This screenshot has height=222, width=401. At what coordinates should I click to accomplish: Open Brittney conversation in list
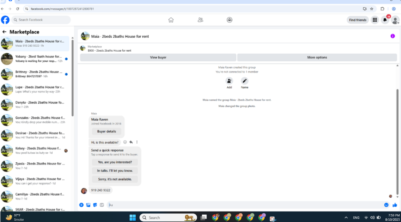pyautogui.click(x=35, y=74)
